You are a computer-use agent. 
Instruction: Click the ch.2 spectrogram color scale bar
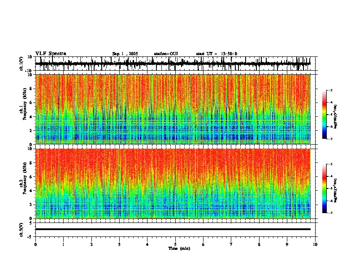tap(324, 188)
